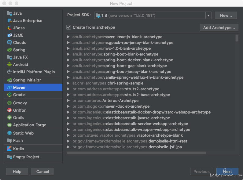The height and width of the screenshot is (180, 243).
Task: Select the Static Web globe icon
Action: point(9,133)
